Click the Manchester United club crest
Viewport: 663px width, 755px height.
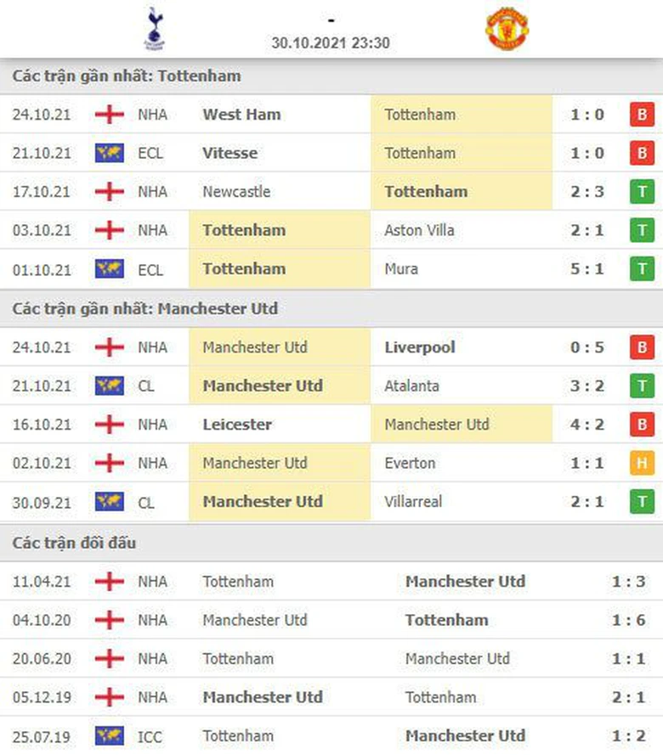pos(507,29)
